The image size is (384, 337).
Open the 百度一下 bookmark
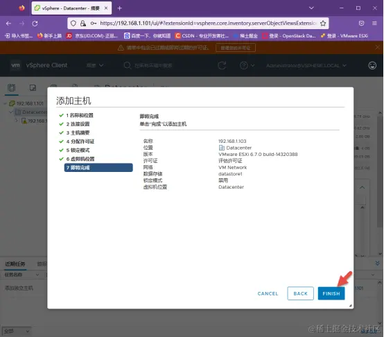pyautogui.click(x=147, y=36)
